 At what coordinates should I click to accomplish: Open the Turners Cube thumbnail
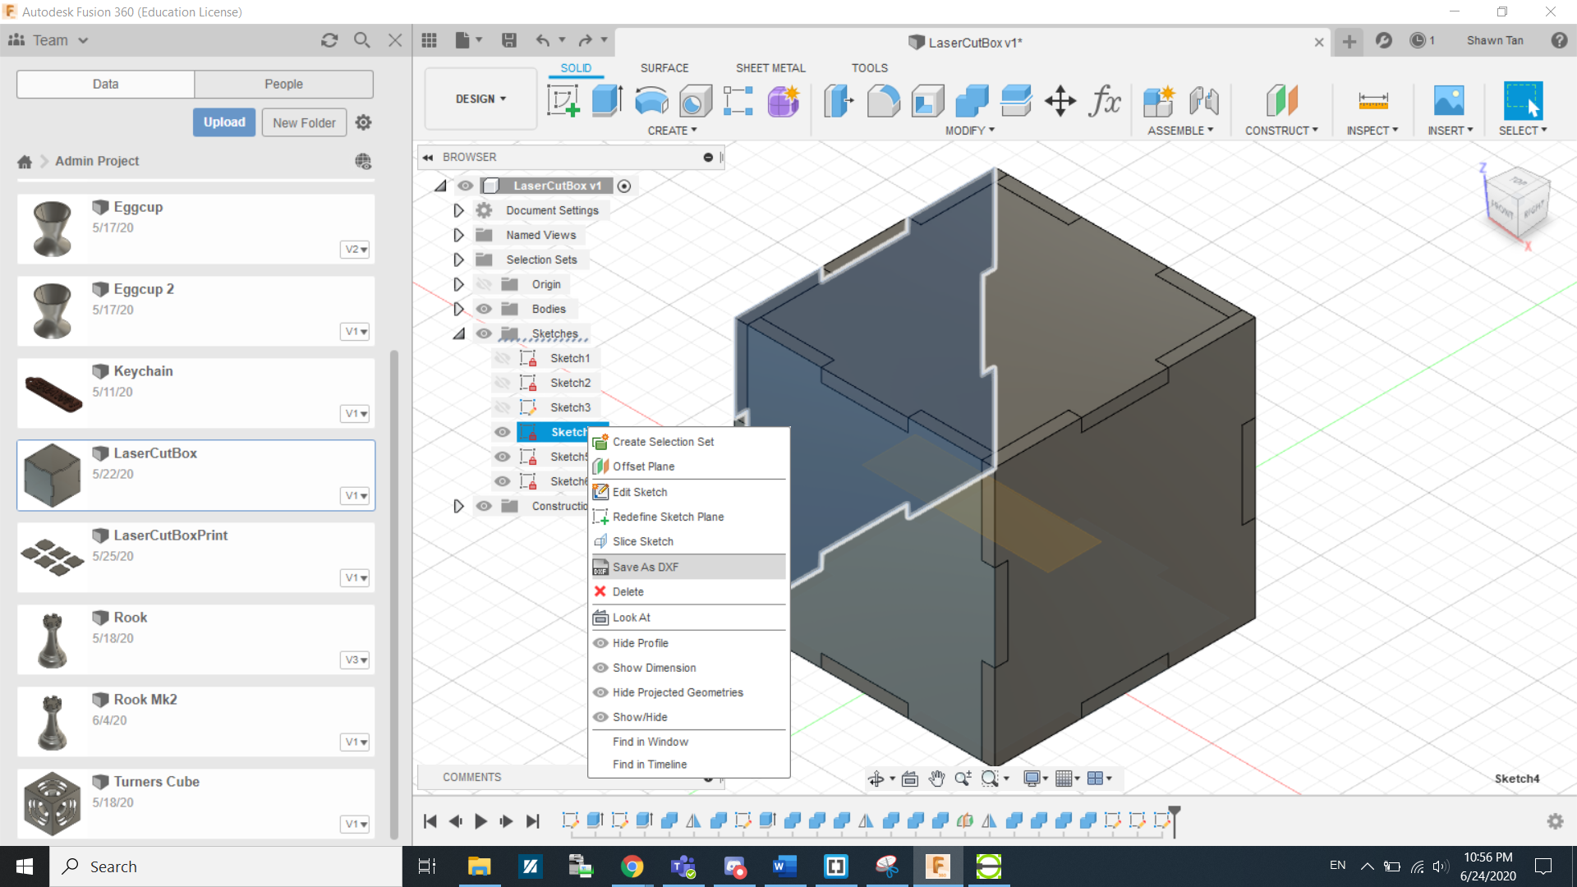pos(53,802)
